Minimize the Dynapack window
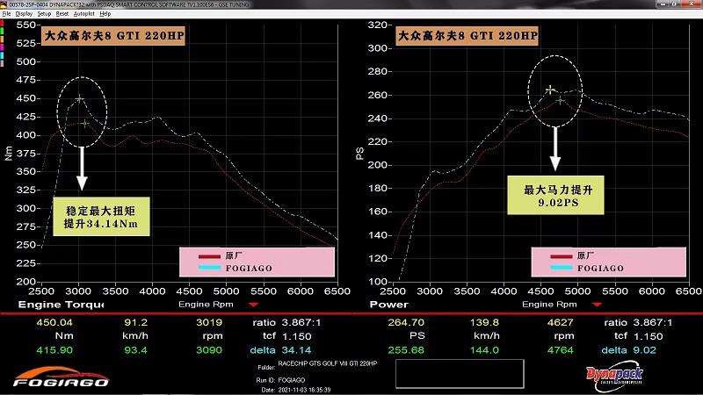 point(663,4)
